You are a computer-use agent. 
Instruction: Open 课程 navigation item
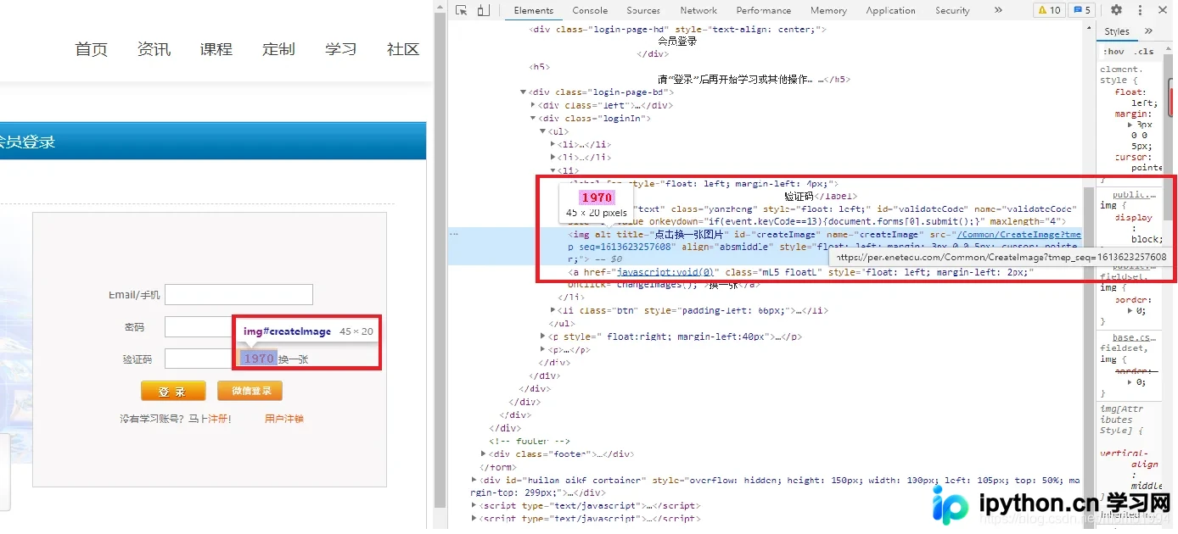(216, 49)
